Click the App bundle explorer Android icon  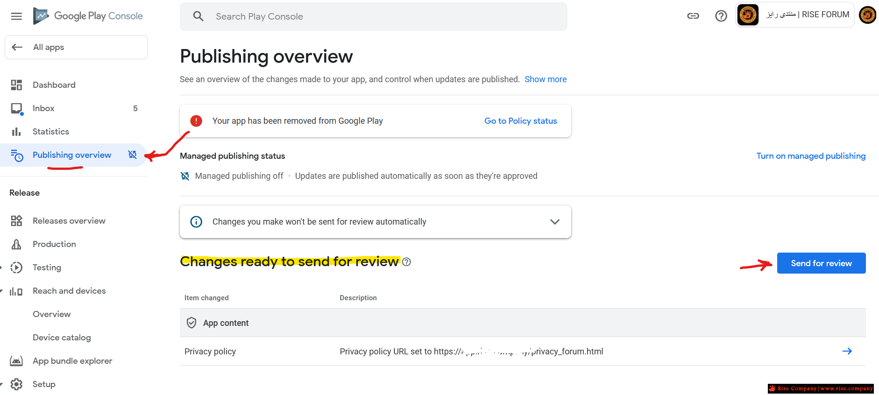(x=16, y=361)
